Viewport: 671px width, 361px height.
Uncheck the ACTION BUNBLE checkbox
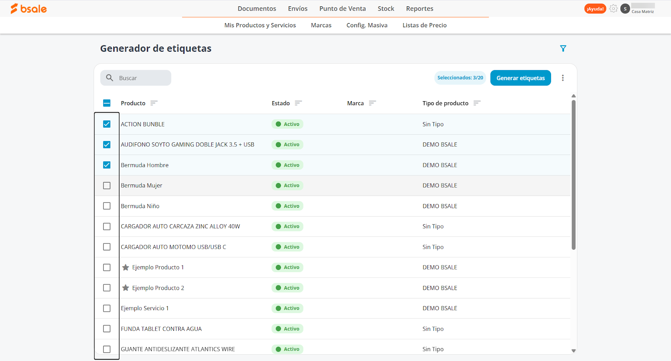click(x=107, y=124)
